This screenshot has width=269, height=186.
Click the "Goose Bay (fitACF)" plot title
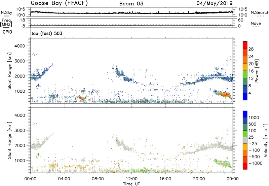pos(59,3)
